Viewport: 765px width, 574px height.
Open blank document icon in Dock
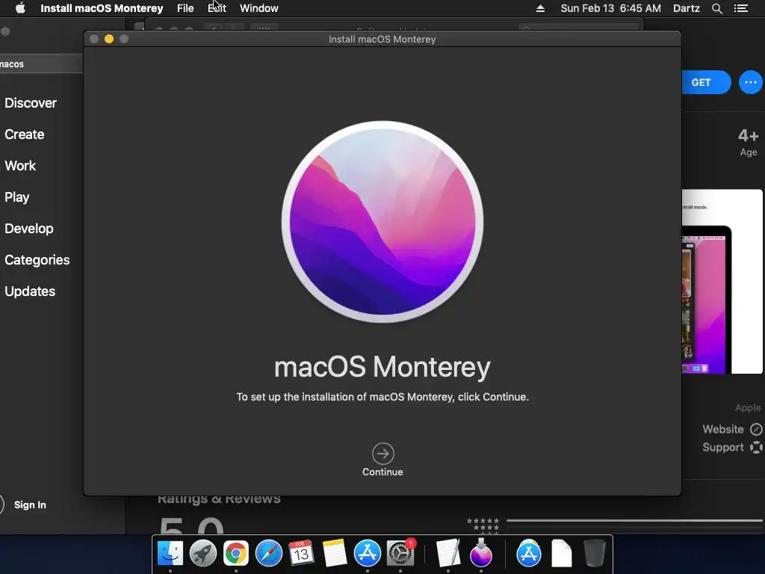point(562,554)
